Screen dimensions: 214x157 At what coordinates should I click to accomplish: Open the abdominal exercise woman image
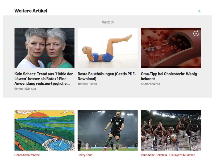pyautogui.click(x=108, y=48)
